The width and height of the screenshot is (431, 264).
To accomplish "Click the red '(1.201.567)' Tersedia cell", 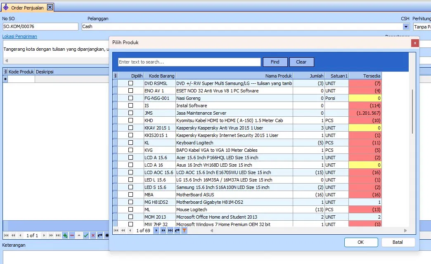I will click(x=365, y=113).
